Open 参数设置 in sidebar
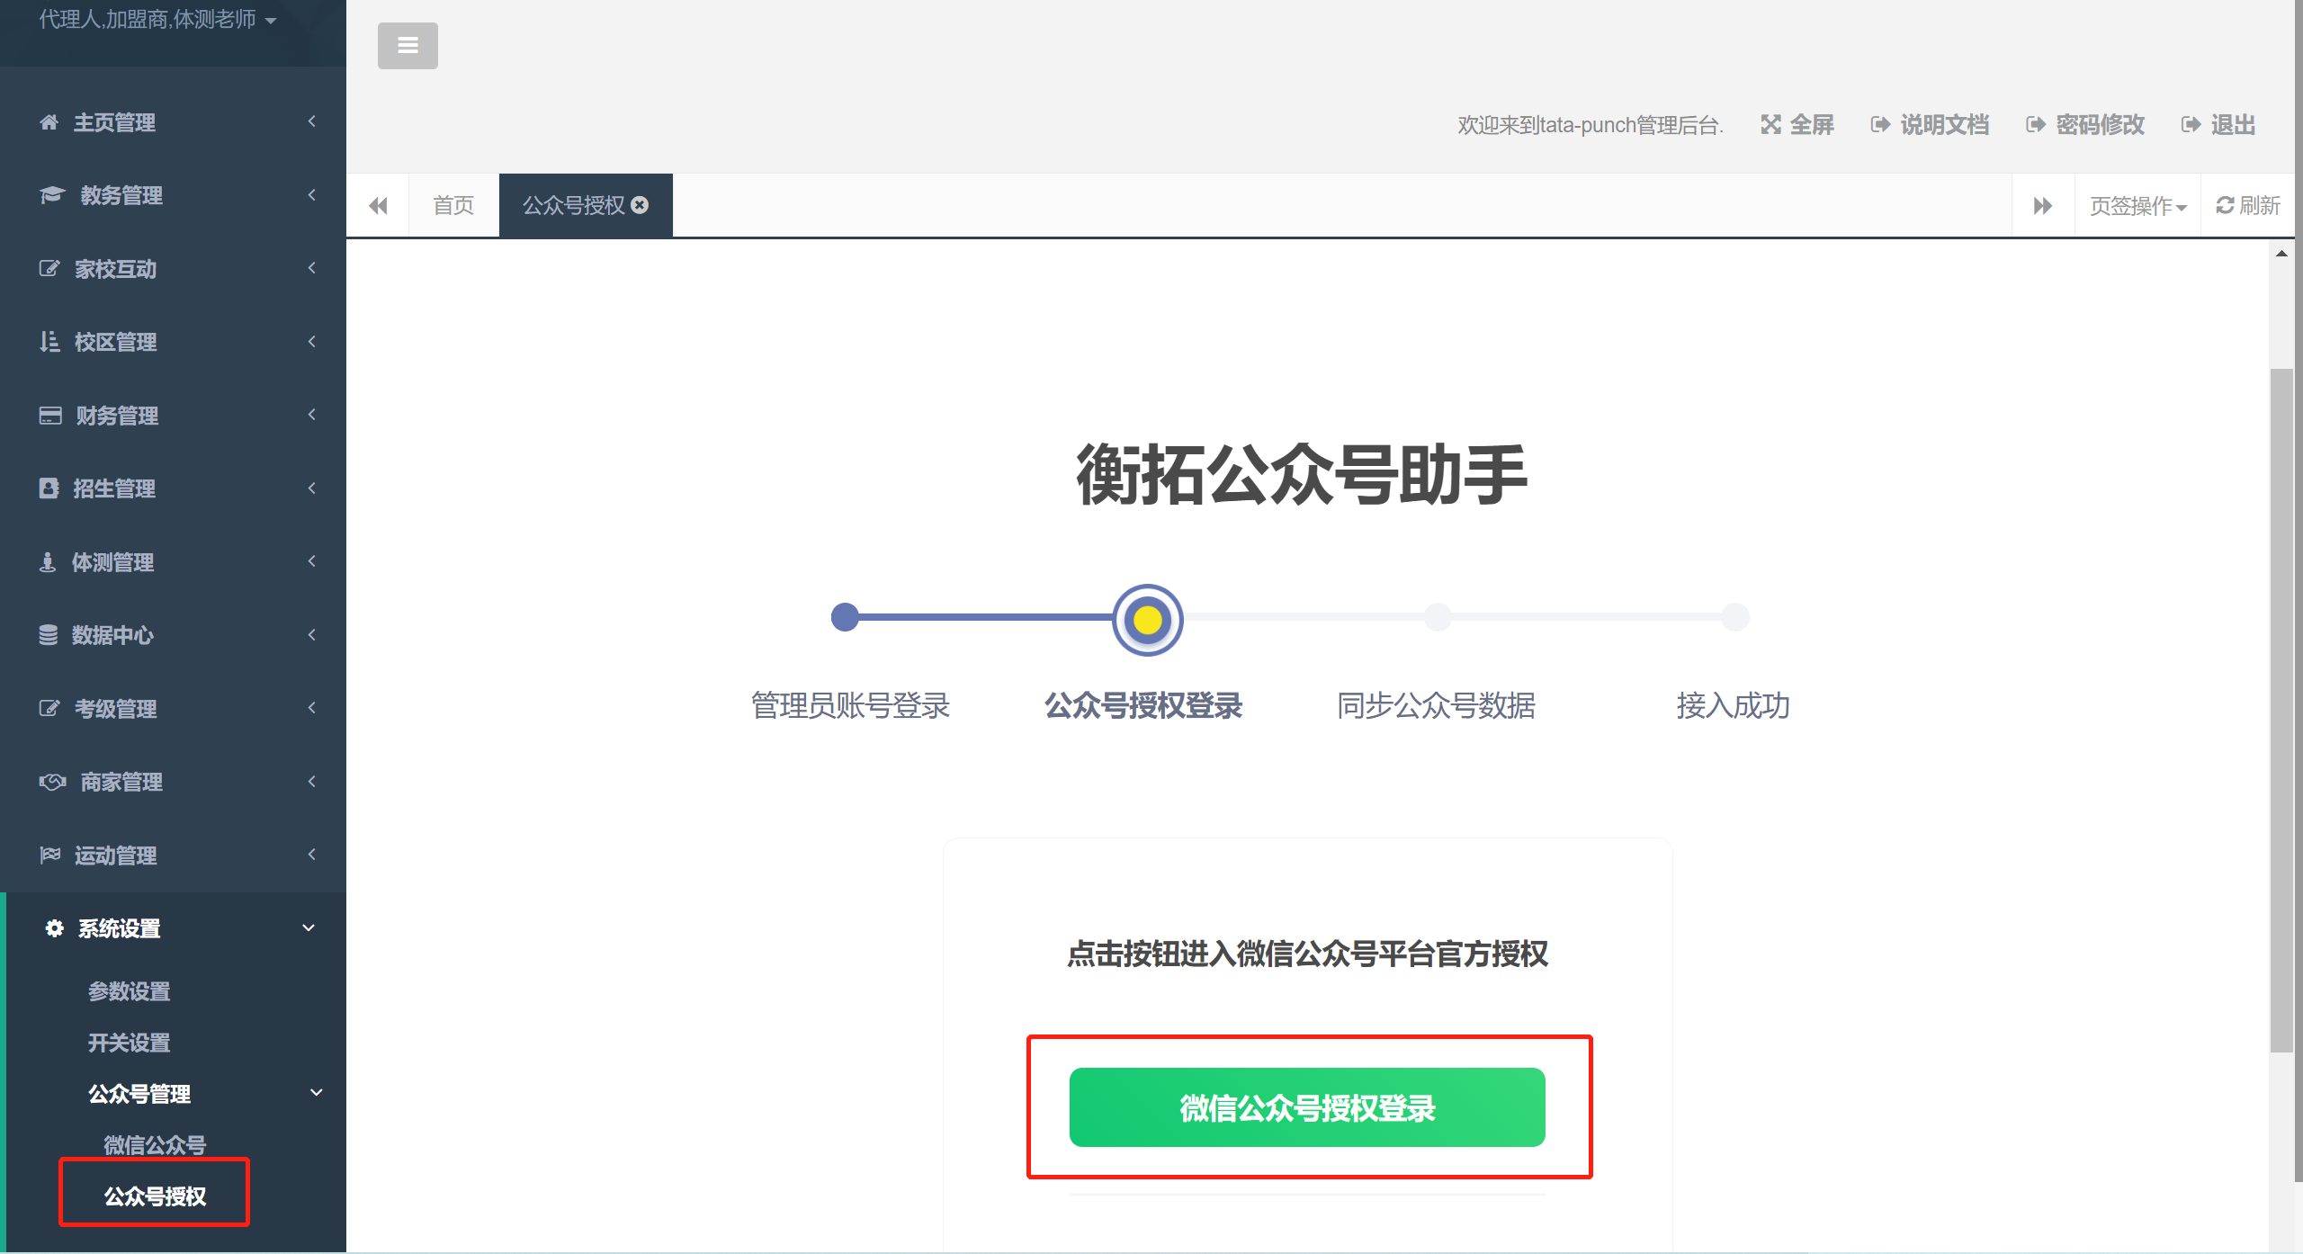Viewport: 2303px width, 1254px height. coord(130,991)
